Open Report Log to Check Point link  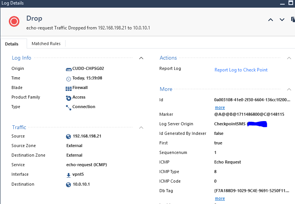241,70
